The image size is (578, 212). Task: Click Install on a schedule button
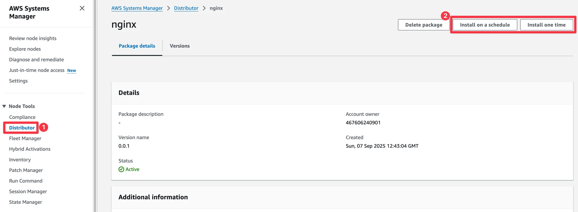[485, 25]
